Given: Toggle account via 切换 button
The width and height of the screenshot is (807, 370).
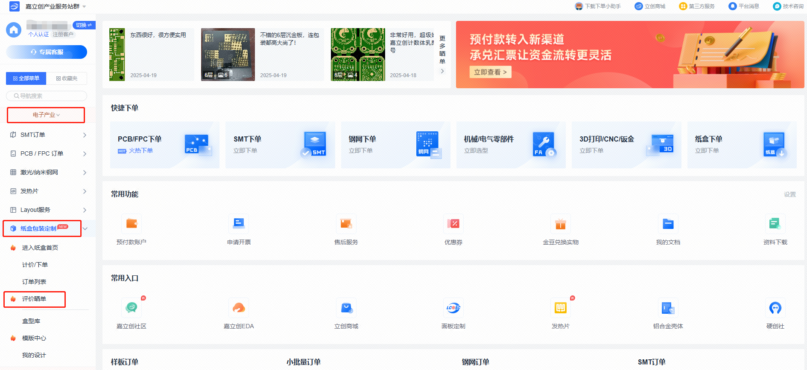Looking at the screenshot, I should click(x=84, y=25).
